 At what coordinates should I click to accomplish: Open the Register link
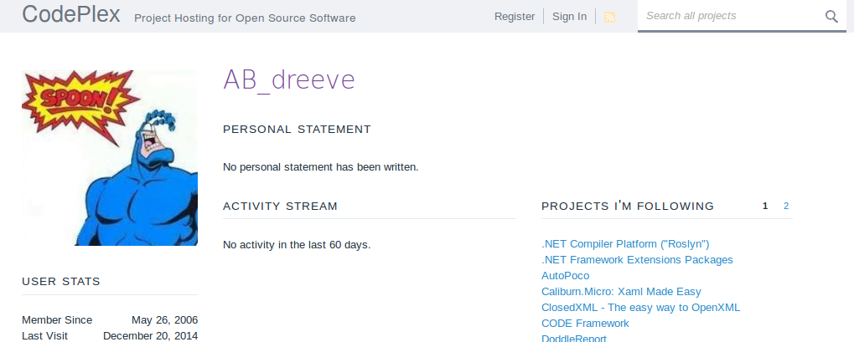point(514,17)
